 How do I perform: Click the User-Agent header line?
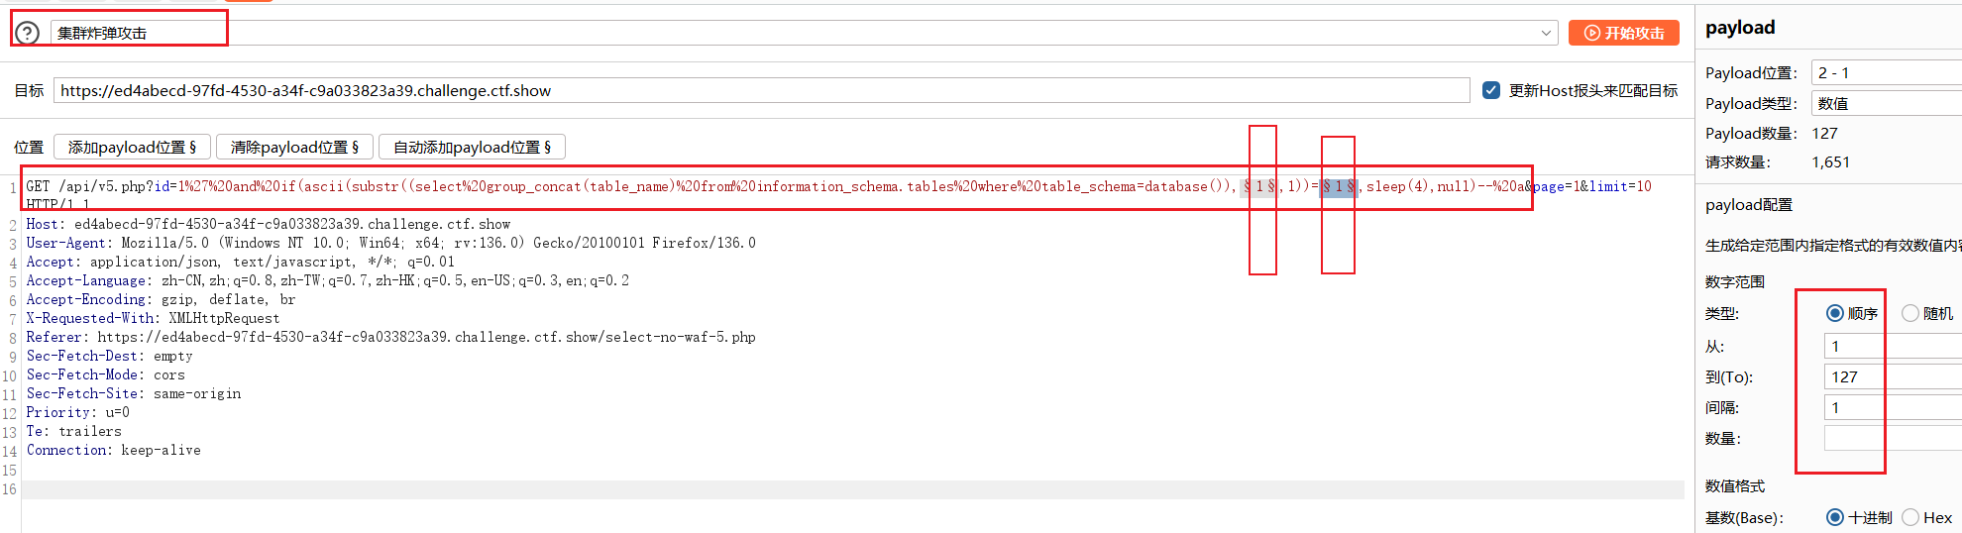(x=391, y=243)
